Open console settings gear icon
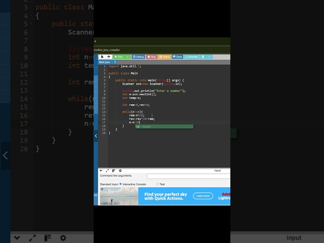 [x=120, y=171]
